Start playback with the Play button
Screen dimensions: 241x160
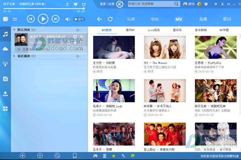[43, 19]
